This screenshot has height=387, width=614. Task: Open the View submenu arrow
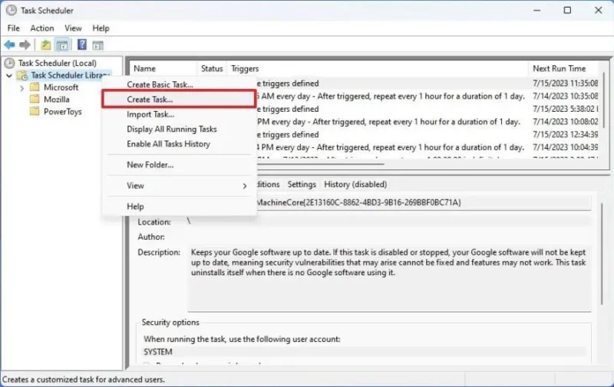point(245,186)
